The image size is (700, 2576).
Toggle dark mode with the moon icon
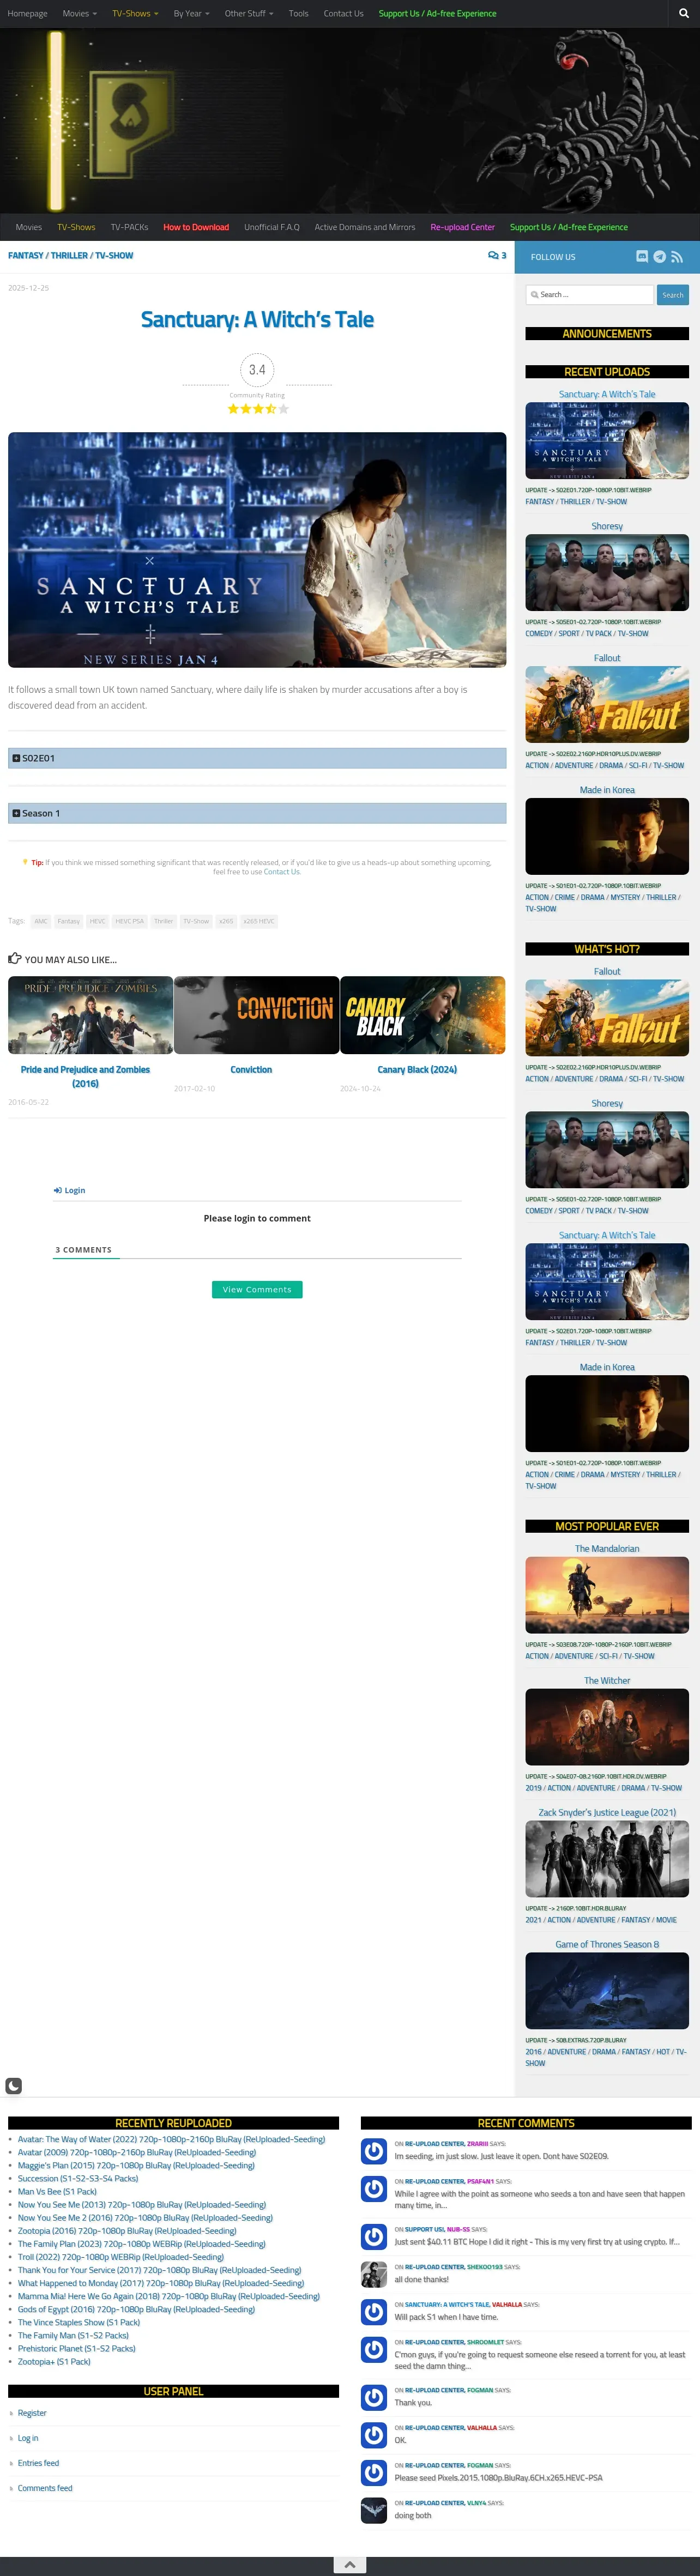tap(14, 2086)
